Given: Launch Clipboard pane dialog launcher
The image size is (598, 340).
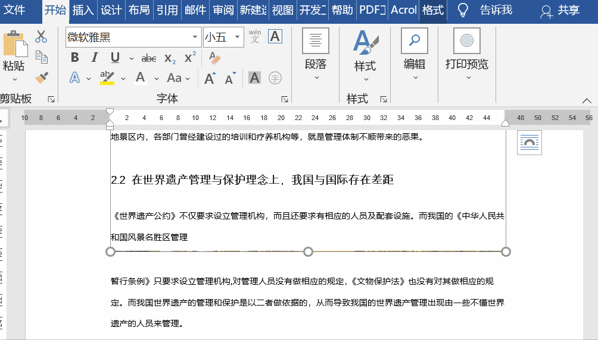Looking at the screenshot, I should tap(51, 99).
